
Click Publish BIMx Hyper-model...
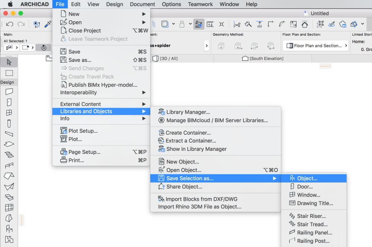[101, 85]
